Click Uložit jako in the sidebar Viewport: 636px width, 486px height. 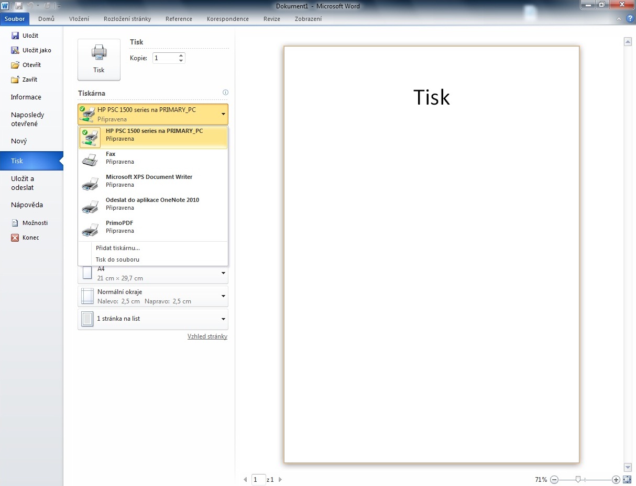[31, 50]
